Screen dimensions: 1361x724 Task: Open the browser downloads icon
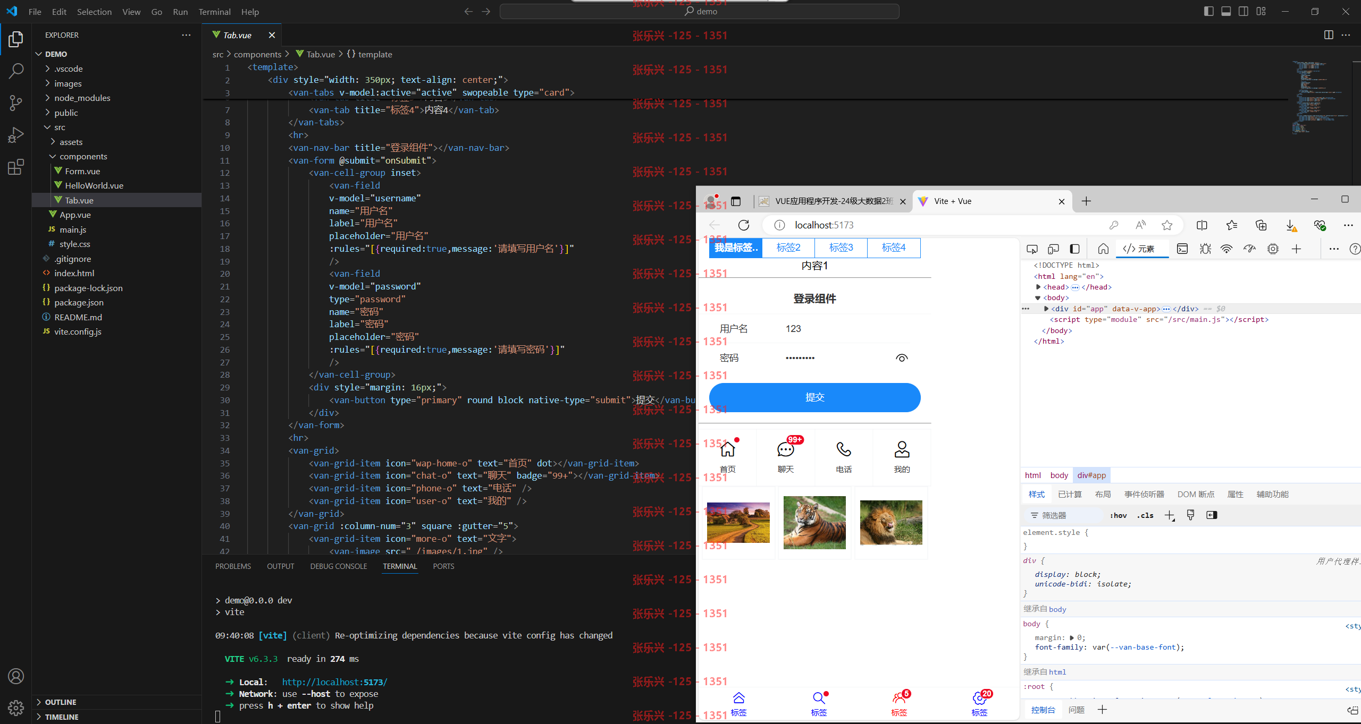click(1290, 225)
